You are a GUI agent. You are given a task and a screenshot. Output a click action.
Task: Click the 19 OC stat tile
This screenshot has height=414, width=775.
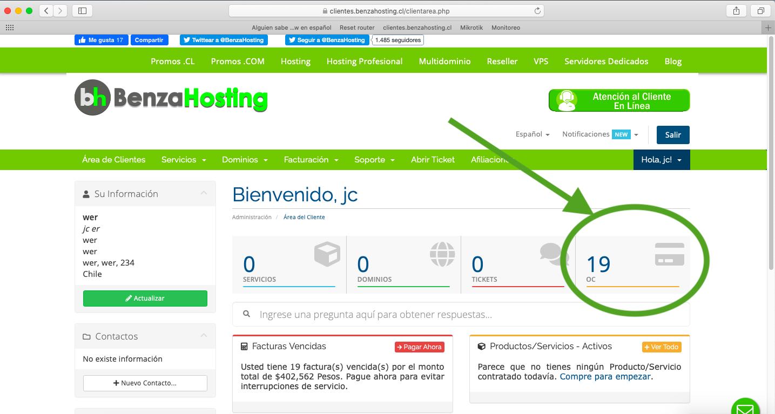[633, 265]
